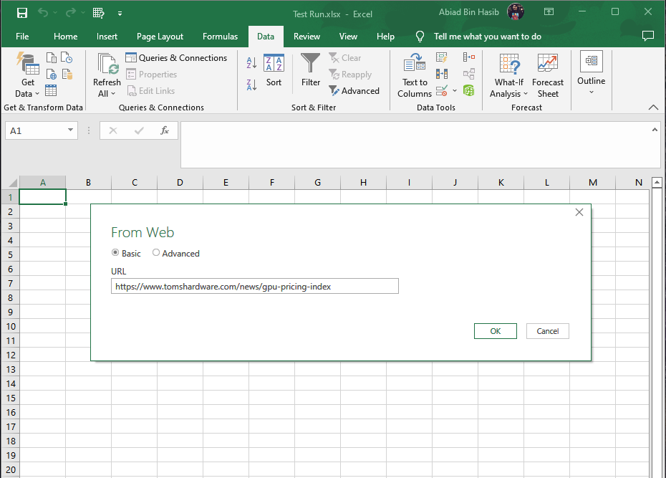Switch to the Home tab
666x478 pixels.
(65, 37)
